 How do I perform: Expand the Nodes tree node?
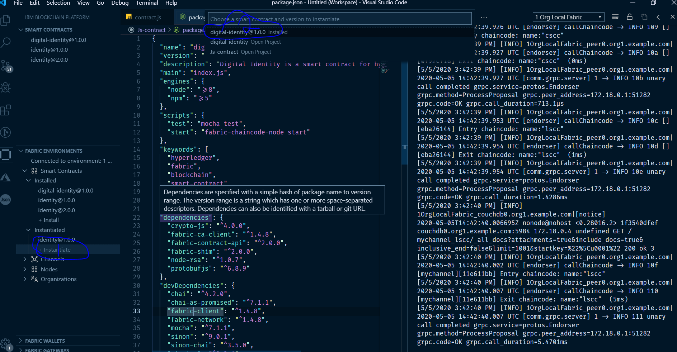tap(25, 269)
